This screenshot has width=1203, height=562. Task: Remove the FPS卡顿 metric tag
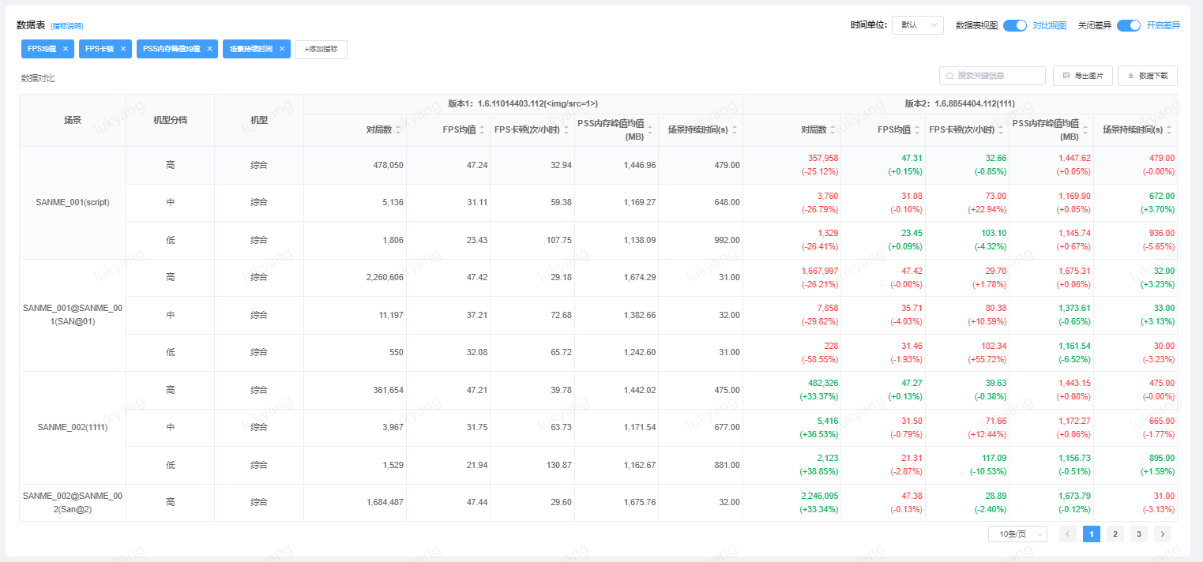coord(123,49)
